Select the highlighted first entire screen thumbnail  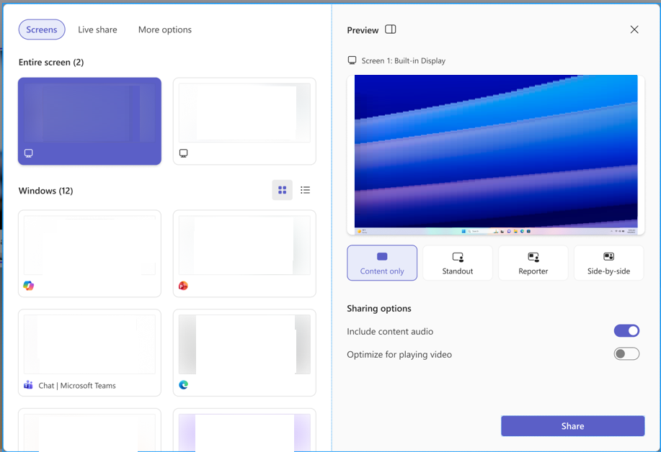(x=89, y=121)
